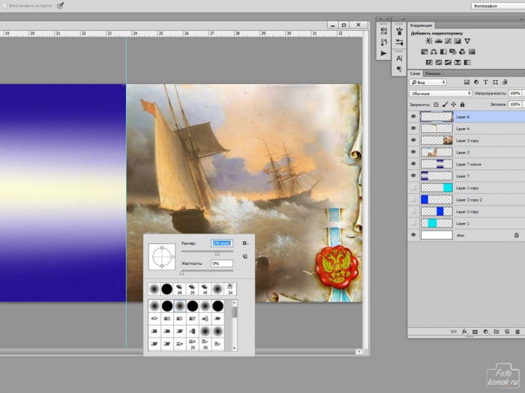The width and height of the screenshot is (525, 393).
Task: Lock all layer attributes
Action: tap(463, 105)
